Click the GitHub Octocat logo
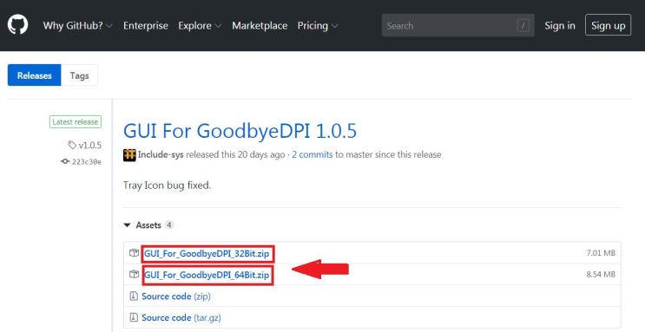 point(17,24)
